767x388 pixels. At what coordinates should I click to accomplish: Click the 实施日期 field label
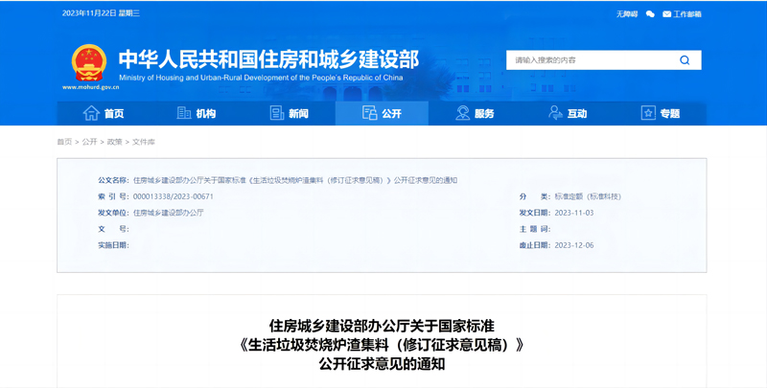coord(113,245)
